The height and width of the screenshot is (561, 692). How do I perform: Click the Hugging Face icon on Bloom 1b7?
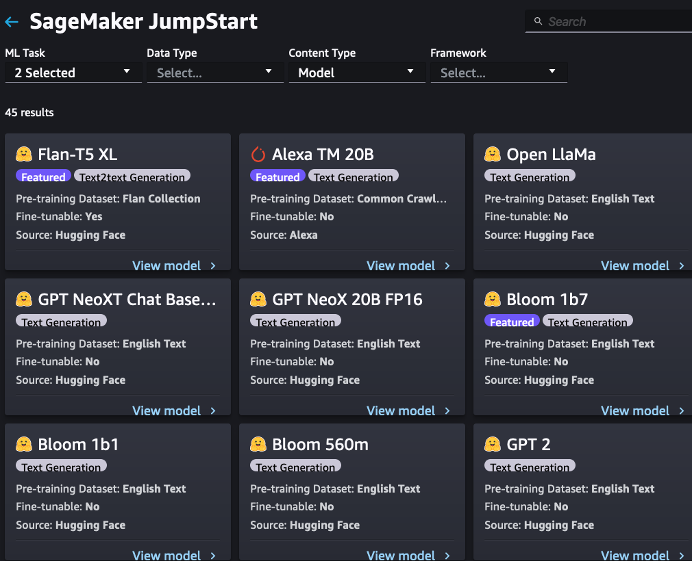493,299
